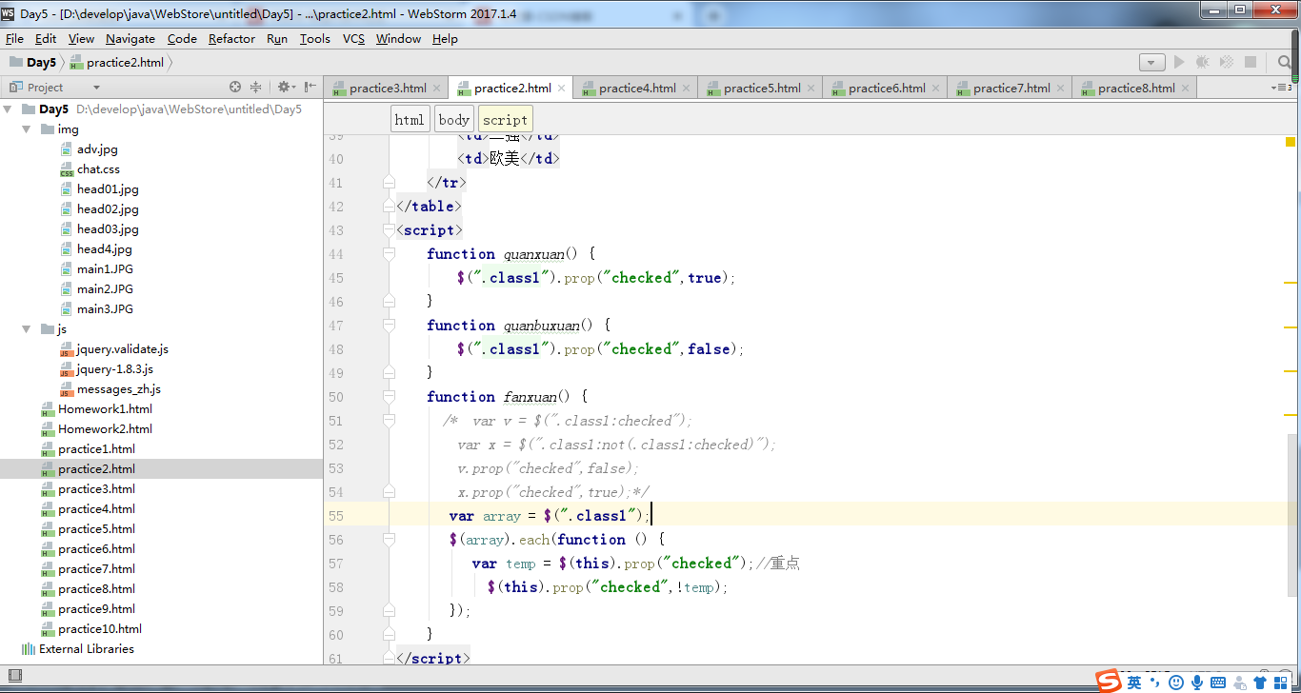This screenshot has width=1301, height=693.
Task: Click Sogou skin shirt icon
Action: 1260,683
